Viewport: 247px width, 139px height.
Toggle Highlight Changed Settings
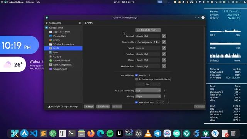coord(63,107)
